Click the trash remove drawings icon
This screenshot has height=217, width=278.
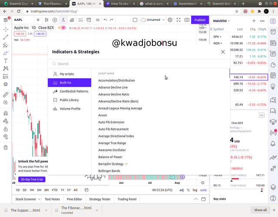pyautogui.click(x=6, y=147)
